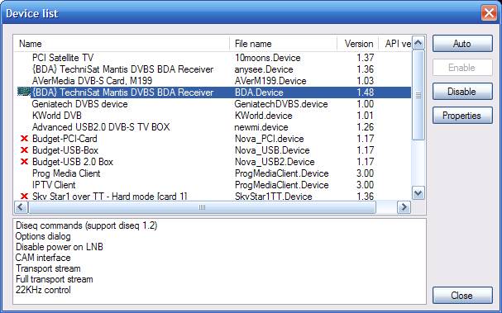Click the horizontal scroll right arrow
The width and height of the screenshot is (502, 313).
404,207
